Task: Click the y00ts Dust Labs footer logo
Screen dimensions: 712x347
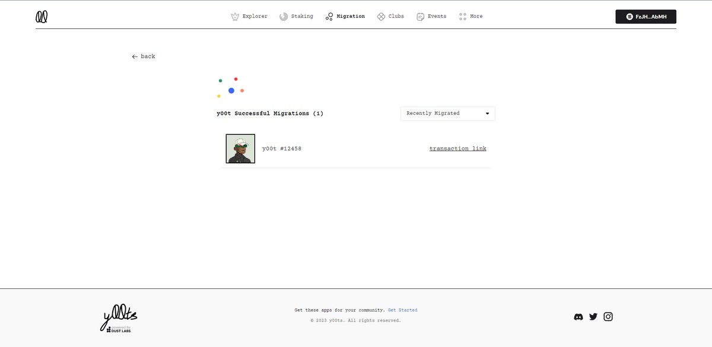Action: click(x=118, y=319)
